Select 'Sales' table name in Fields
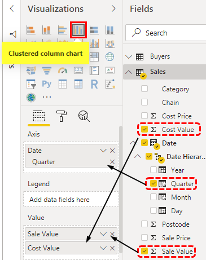Screen dimensions: 206x260 (158, 72)
